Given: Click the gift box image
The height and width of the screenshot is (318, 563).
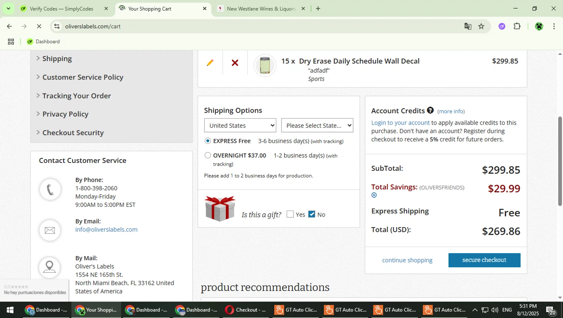Looking at the screenshot, I should coord(220,208).
